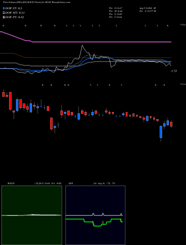This screenshot has width=186, height=245.
Task: Click the 'Pre H: 0.48' high value
Action: pyautogui.click(x=116, y=11)
